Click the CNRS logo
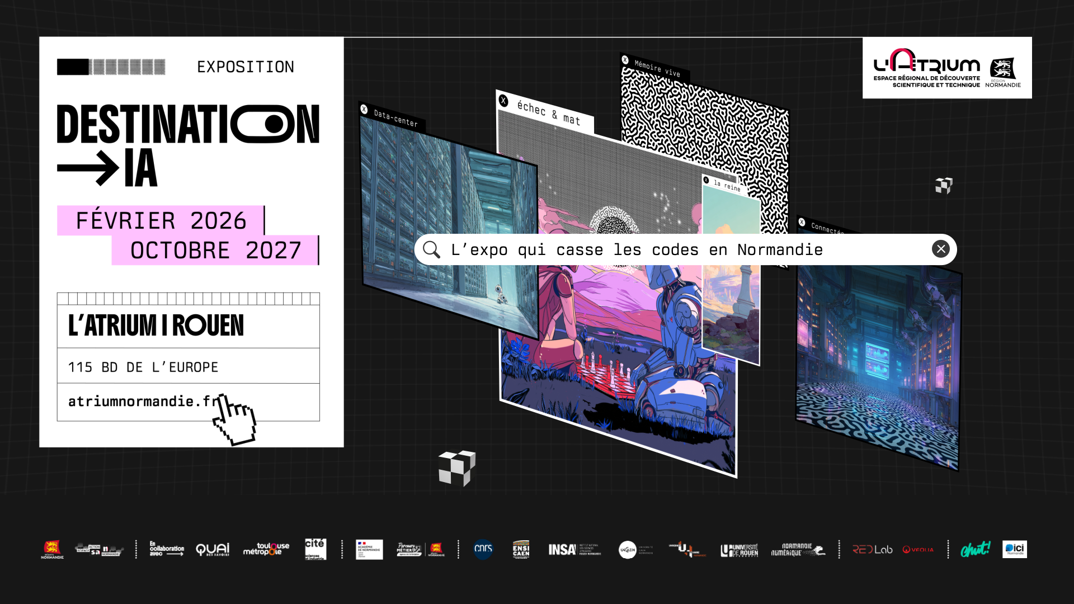The height and width of the screenshot is (604, 1074). (x=483, y=549)
